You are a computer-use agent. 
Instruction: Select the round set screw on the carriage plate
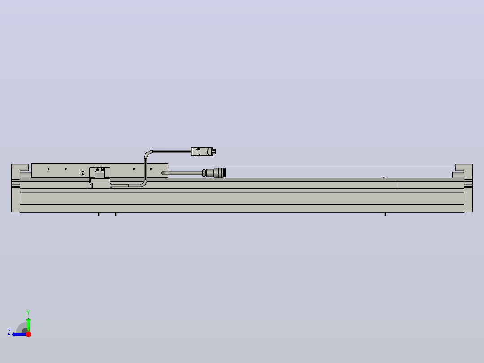coord(83,173)
